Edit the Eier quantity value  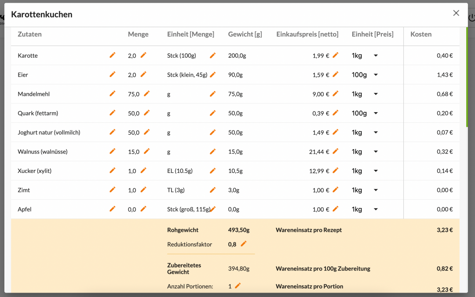143,74
